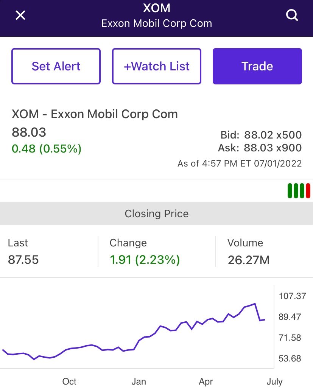Screen dimensions: 313x391
Task: Add XOM with +Watch List button
Action: (x=157, y=66)
